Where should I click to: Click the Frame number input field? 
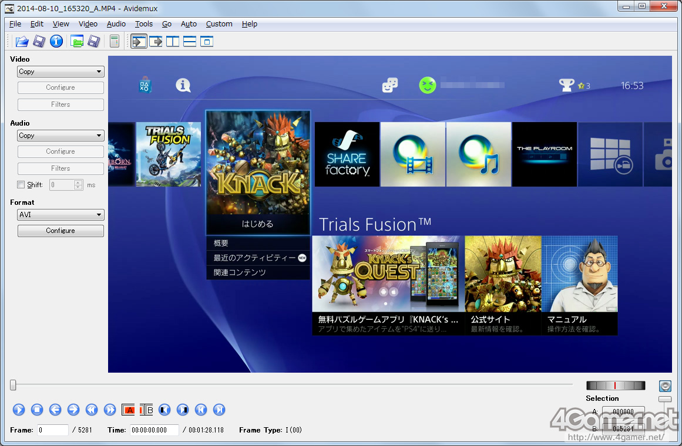(53, 430)
